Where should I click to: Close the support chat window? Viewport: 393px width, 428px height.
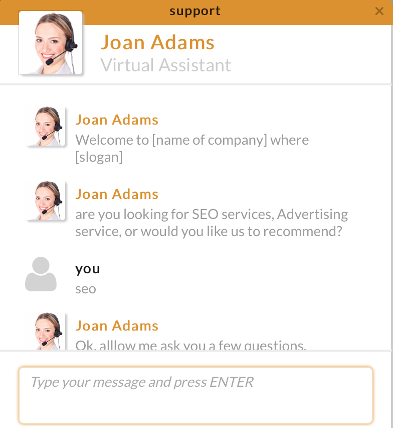click(x=379, y=11)
